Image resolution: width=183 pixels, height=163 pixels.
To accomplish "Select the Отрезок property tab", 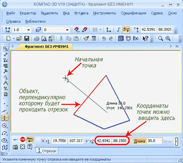I will point(47,151).
